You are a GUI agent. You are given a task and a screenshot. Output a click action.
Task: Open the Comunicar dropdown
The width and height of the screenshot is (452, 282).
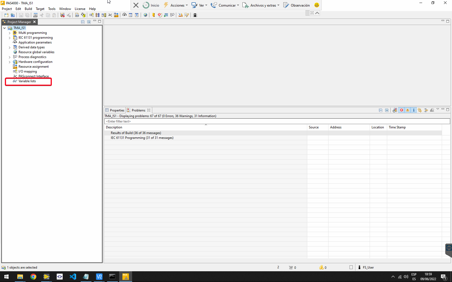click(225, 5)
